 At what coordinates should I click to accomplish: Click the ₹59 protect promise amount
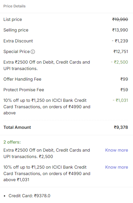[124, 90]
